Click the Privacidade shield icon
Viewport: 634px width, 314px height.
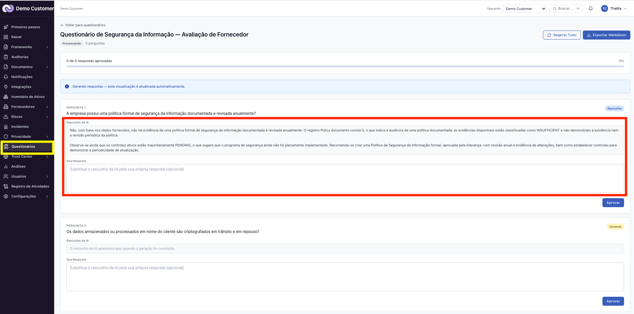pos(6,136)
